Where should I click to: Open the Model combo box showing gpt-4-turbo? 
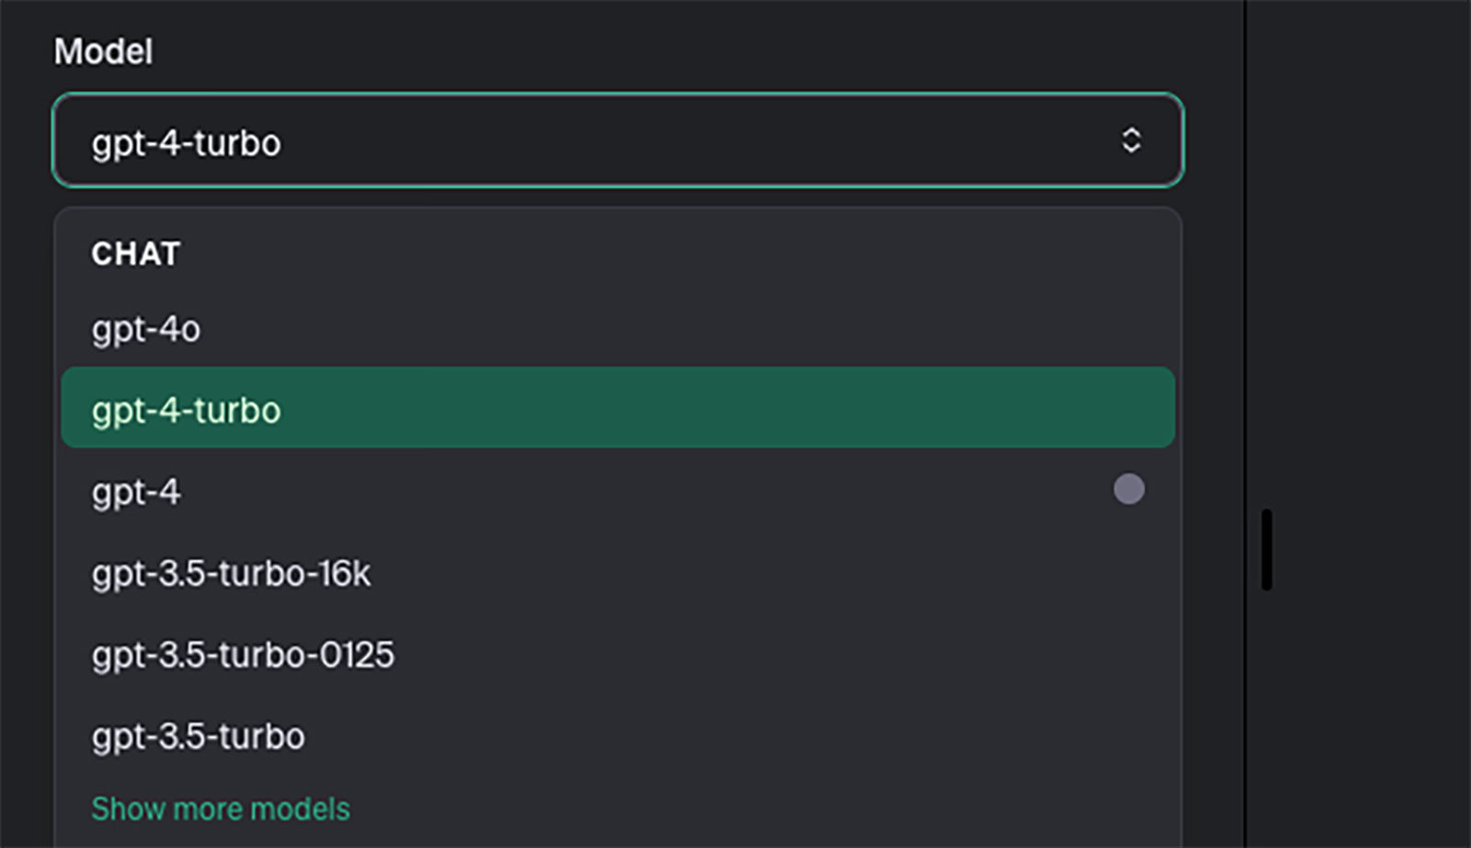pos(618,140)
